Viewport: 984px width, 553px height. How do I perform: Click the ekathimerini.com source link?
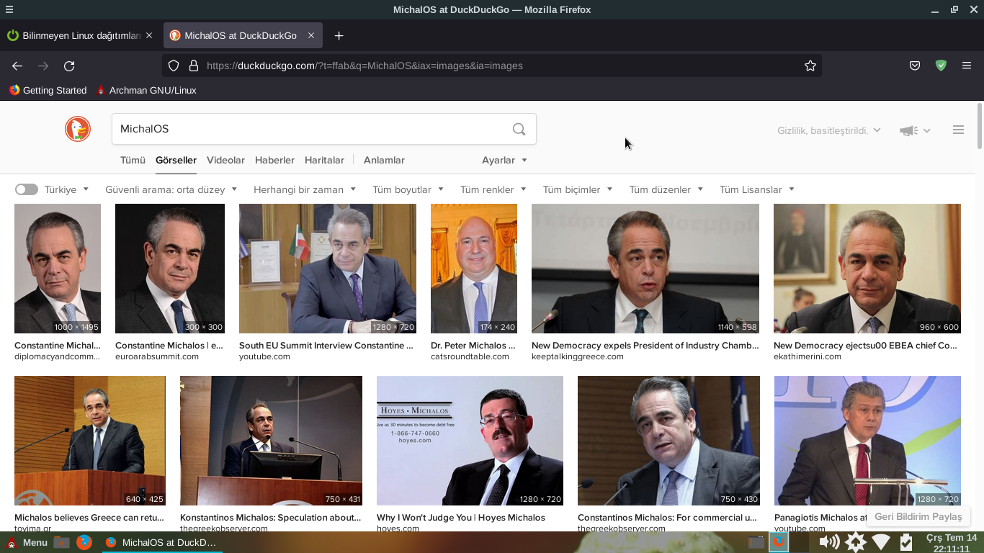pyautogui.click(x=807, y=356)
